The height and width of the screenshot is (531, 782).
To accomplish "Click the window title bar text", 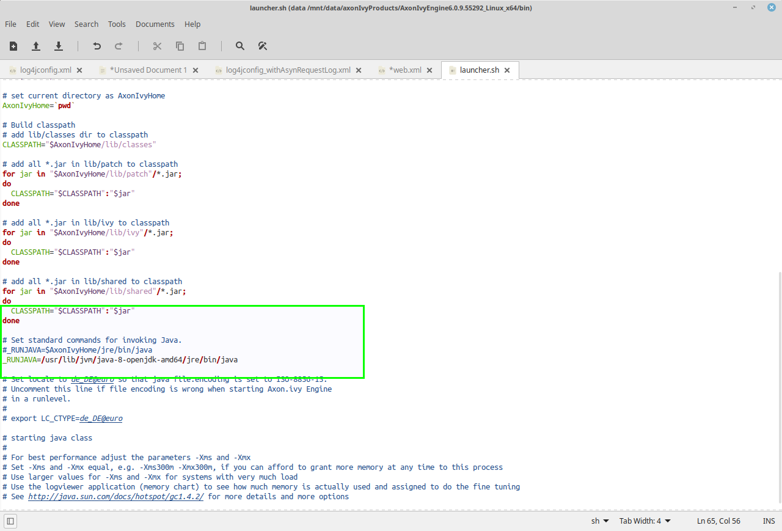I will click(x=390, y=7).
